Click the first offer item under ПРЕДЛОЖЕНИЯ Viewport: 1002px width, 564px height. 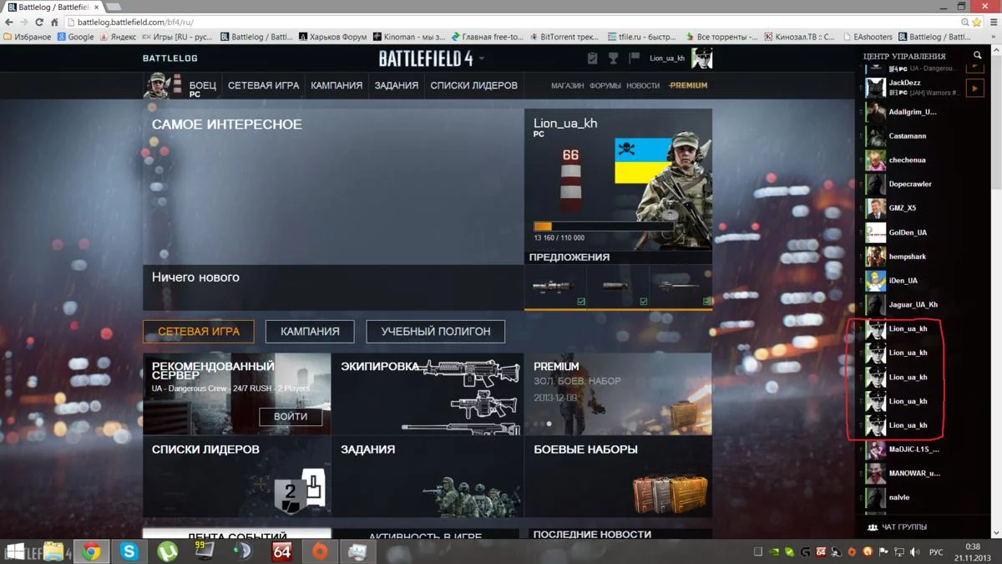[555, 287]
